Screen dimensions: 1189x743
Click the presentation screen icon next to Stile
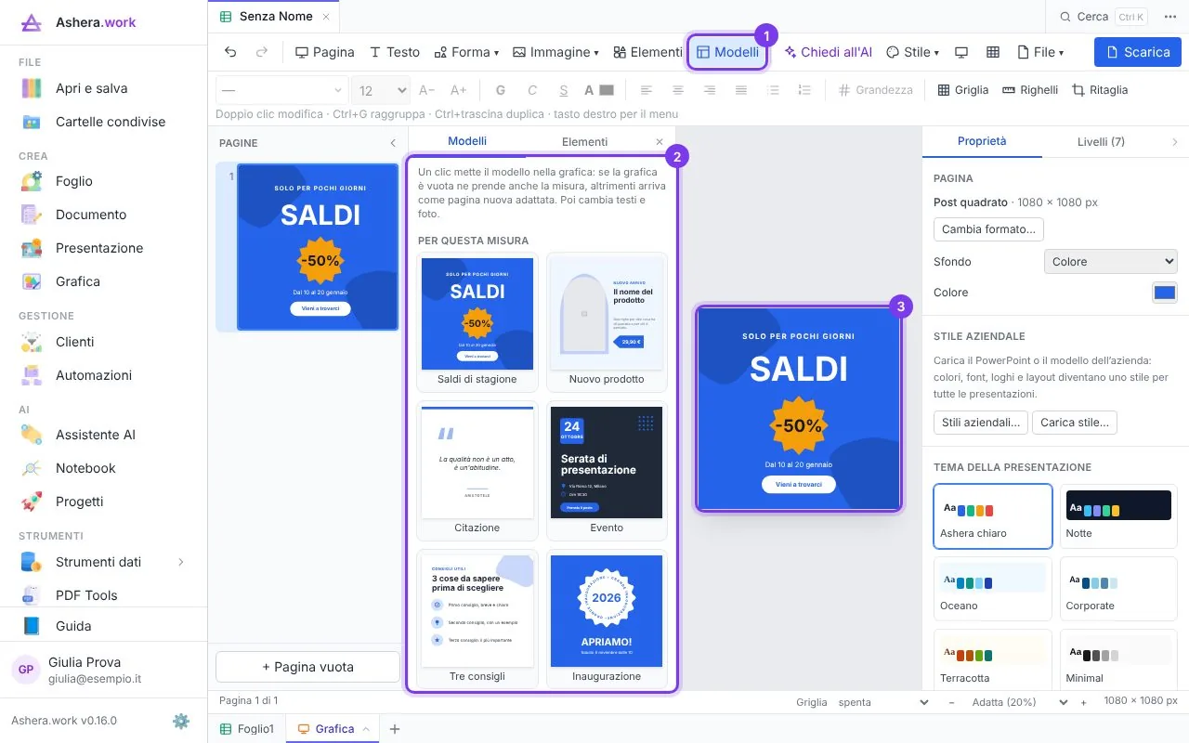tap(961, 52)
